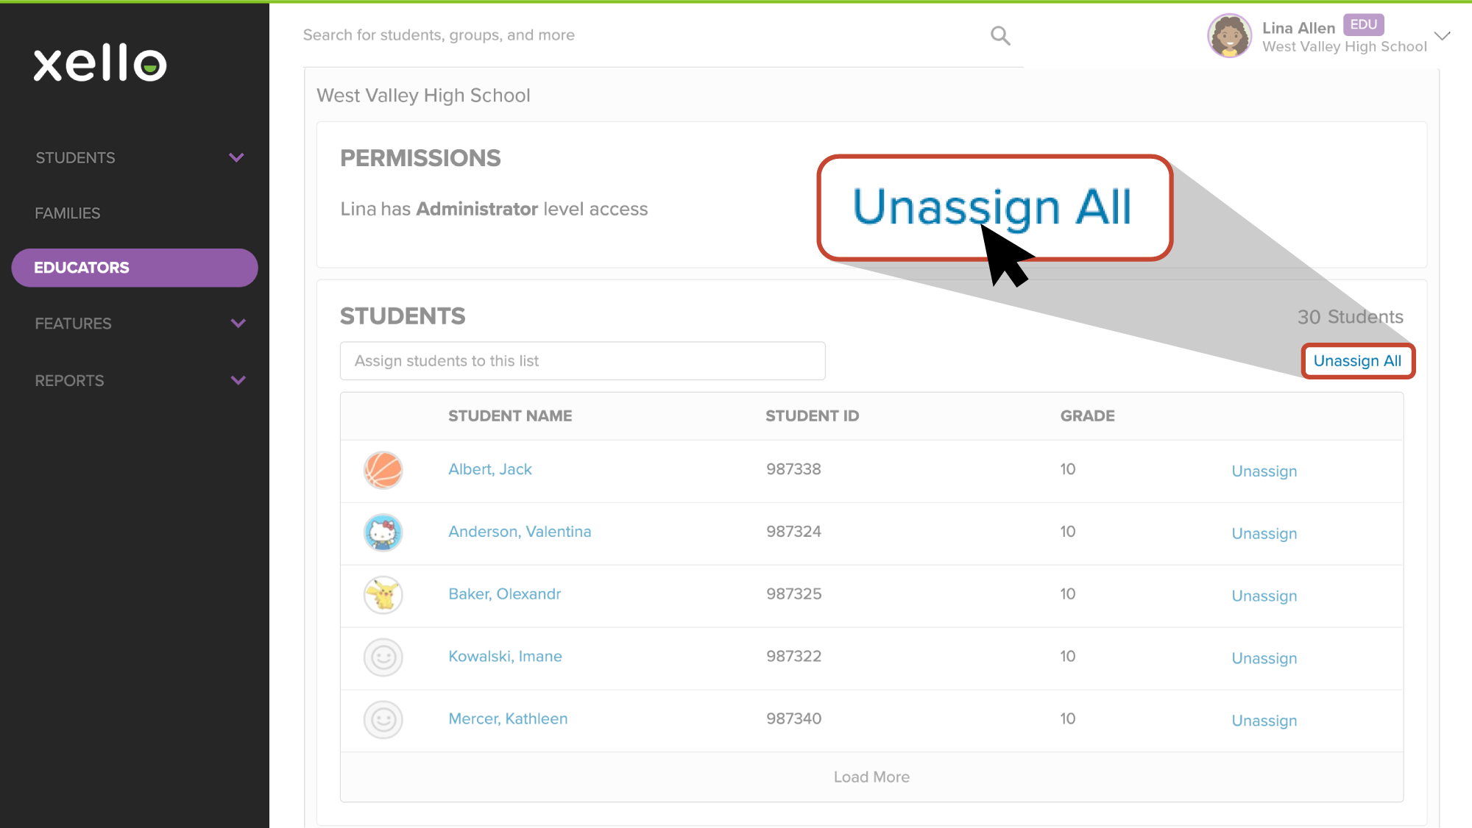1472x828 pixels.
Task: Click the Assign students input field
Action: 582,360
